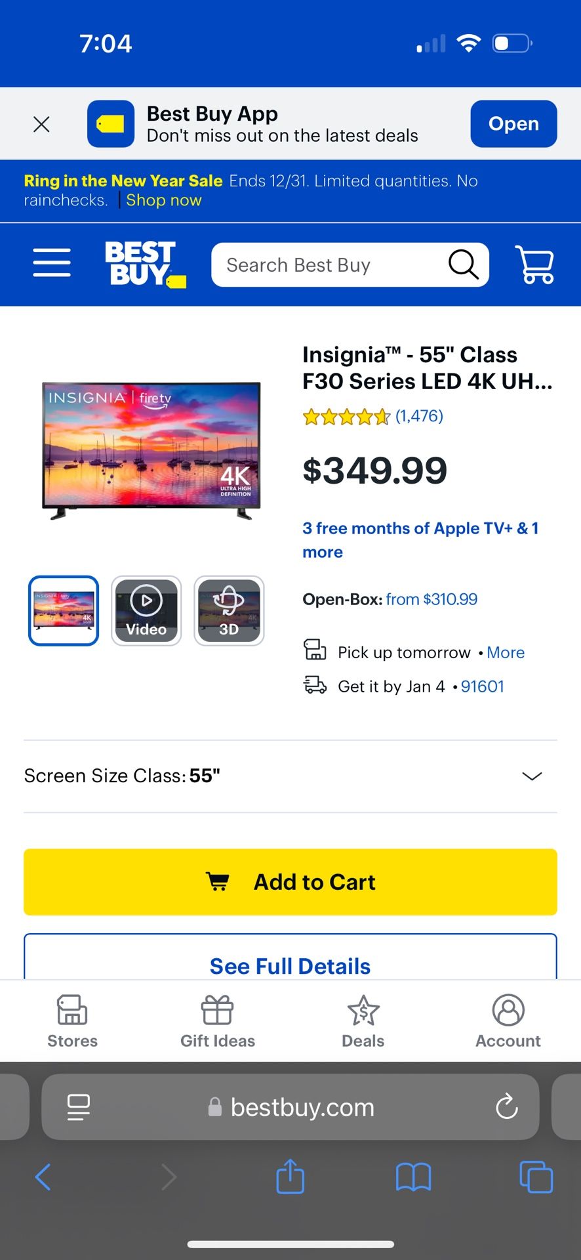
Task: Tap the shopping cart icon
Action: (x=535, y=264)
